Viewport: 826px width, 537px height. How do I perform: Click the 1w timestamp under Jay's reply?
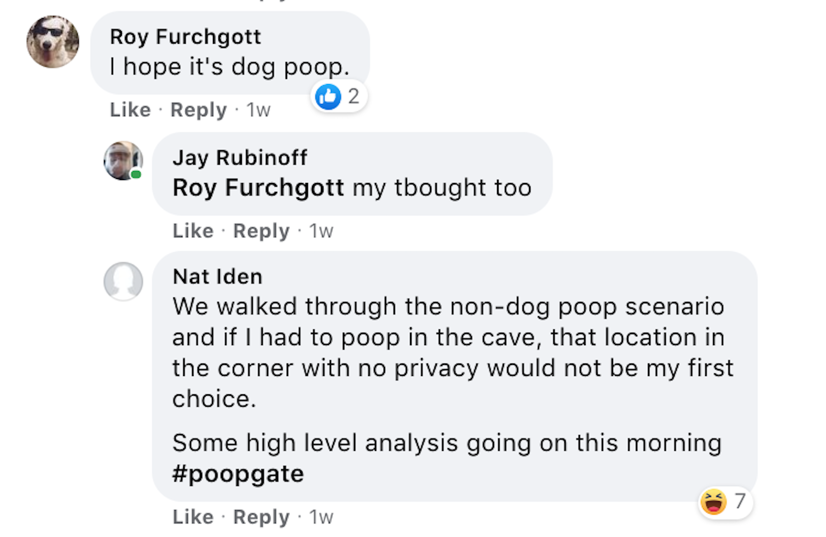(321, 231)
